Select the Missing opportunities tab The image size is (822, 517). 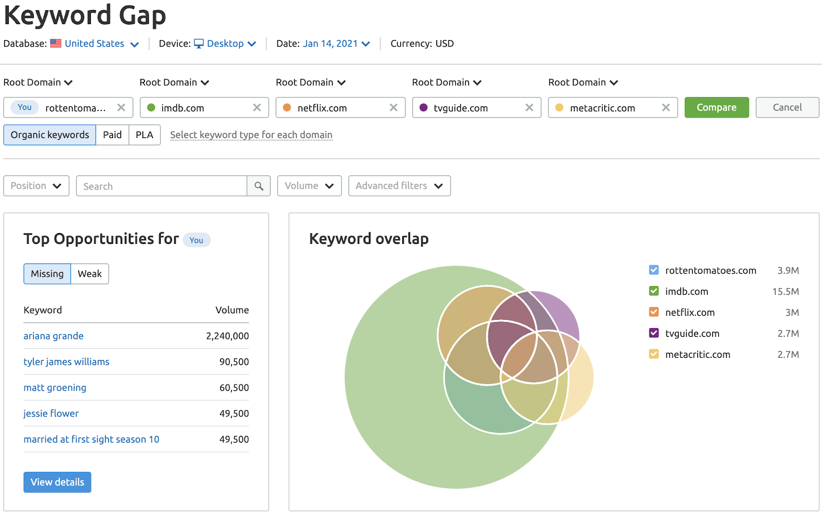[47, 274]
